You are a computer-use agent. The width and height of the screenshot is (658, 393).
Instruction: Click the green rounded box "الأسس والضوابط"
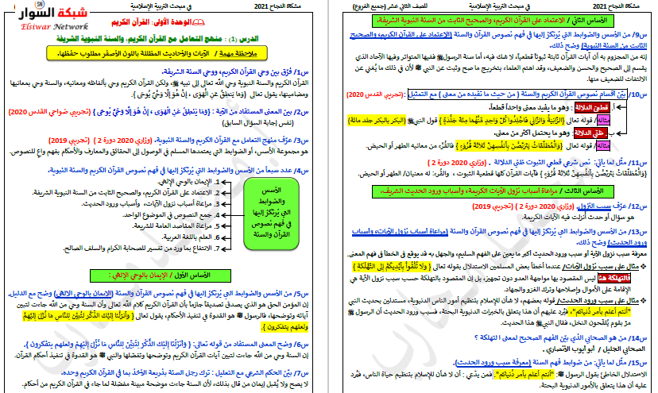point(271,214)
